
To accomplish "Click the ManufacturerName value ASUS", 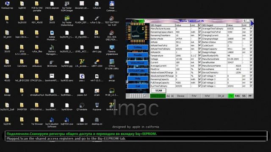I will point(238,66).
